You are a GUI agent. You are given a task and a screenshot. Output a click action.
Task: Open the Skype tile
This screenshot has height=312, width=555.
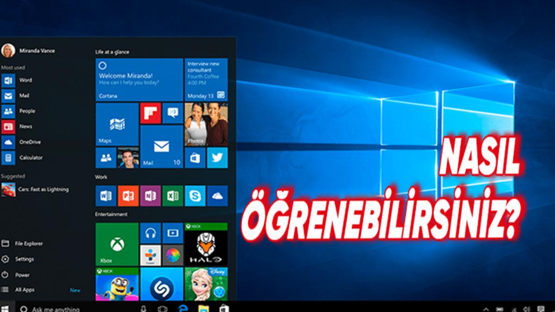coord(195,196)
